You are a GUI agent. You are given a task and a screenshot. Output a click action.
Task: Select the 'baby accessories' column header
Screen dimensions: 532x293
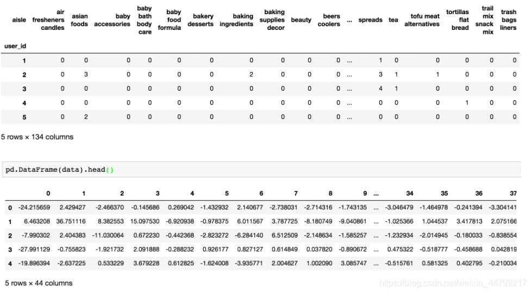tap(112, 20)
